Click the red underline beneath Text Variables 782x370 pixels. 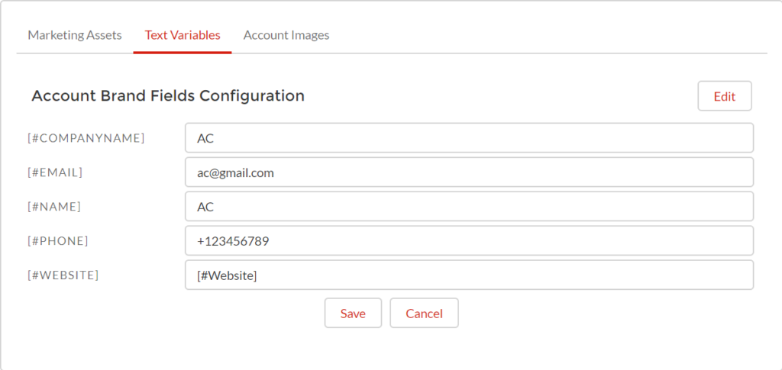click(x=183, y=53)
